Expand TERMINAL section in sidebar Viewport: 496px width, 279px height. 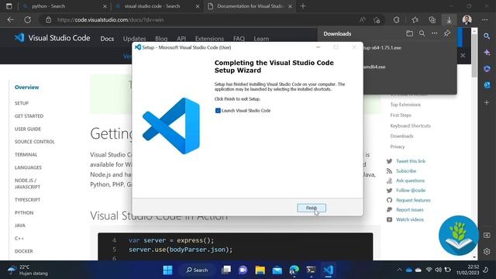coord(26,155)
